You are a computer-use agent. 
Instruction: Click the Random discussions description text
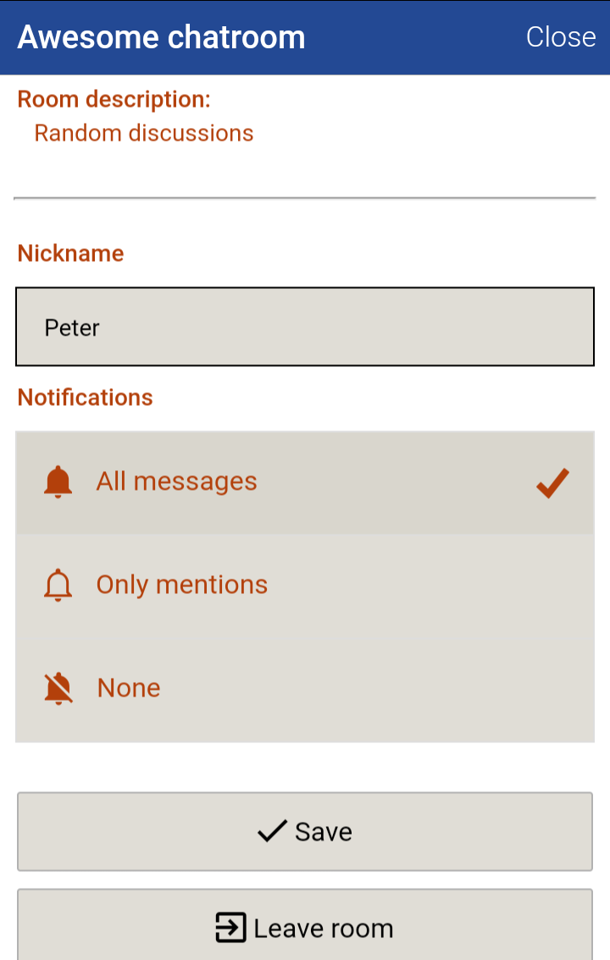point(144,133)
